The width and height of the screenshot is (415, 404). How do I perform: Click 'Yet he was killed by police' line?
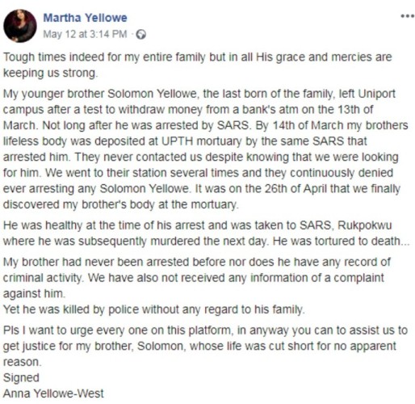[x=153, y=309]
